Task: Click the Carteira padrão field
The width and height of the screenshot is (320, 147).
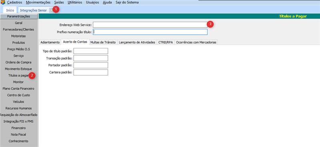Action: 91,72
